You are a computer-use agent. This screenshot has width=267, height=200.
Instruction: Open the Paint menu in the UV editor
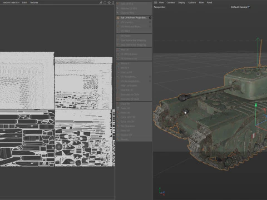coord(24,3)
